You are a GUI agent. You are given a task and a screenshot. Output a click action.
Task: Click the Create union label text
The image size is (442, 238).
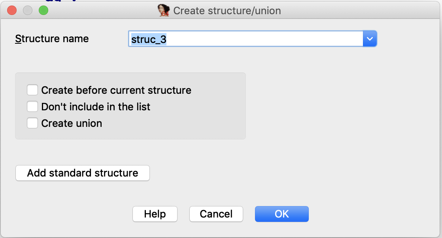pyautogui.click(x=72, y=123)
